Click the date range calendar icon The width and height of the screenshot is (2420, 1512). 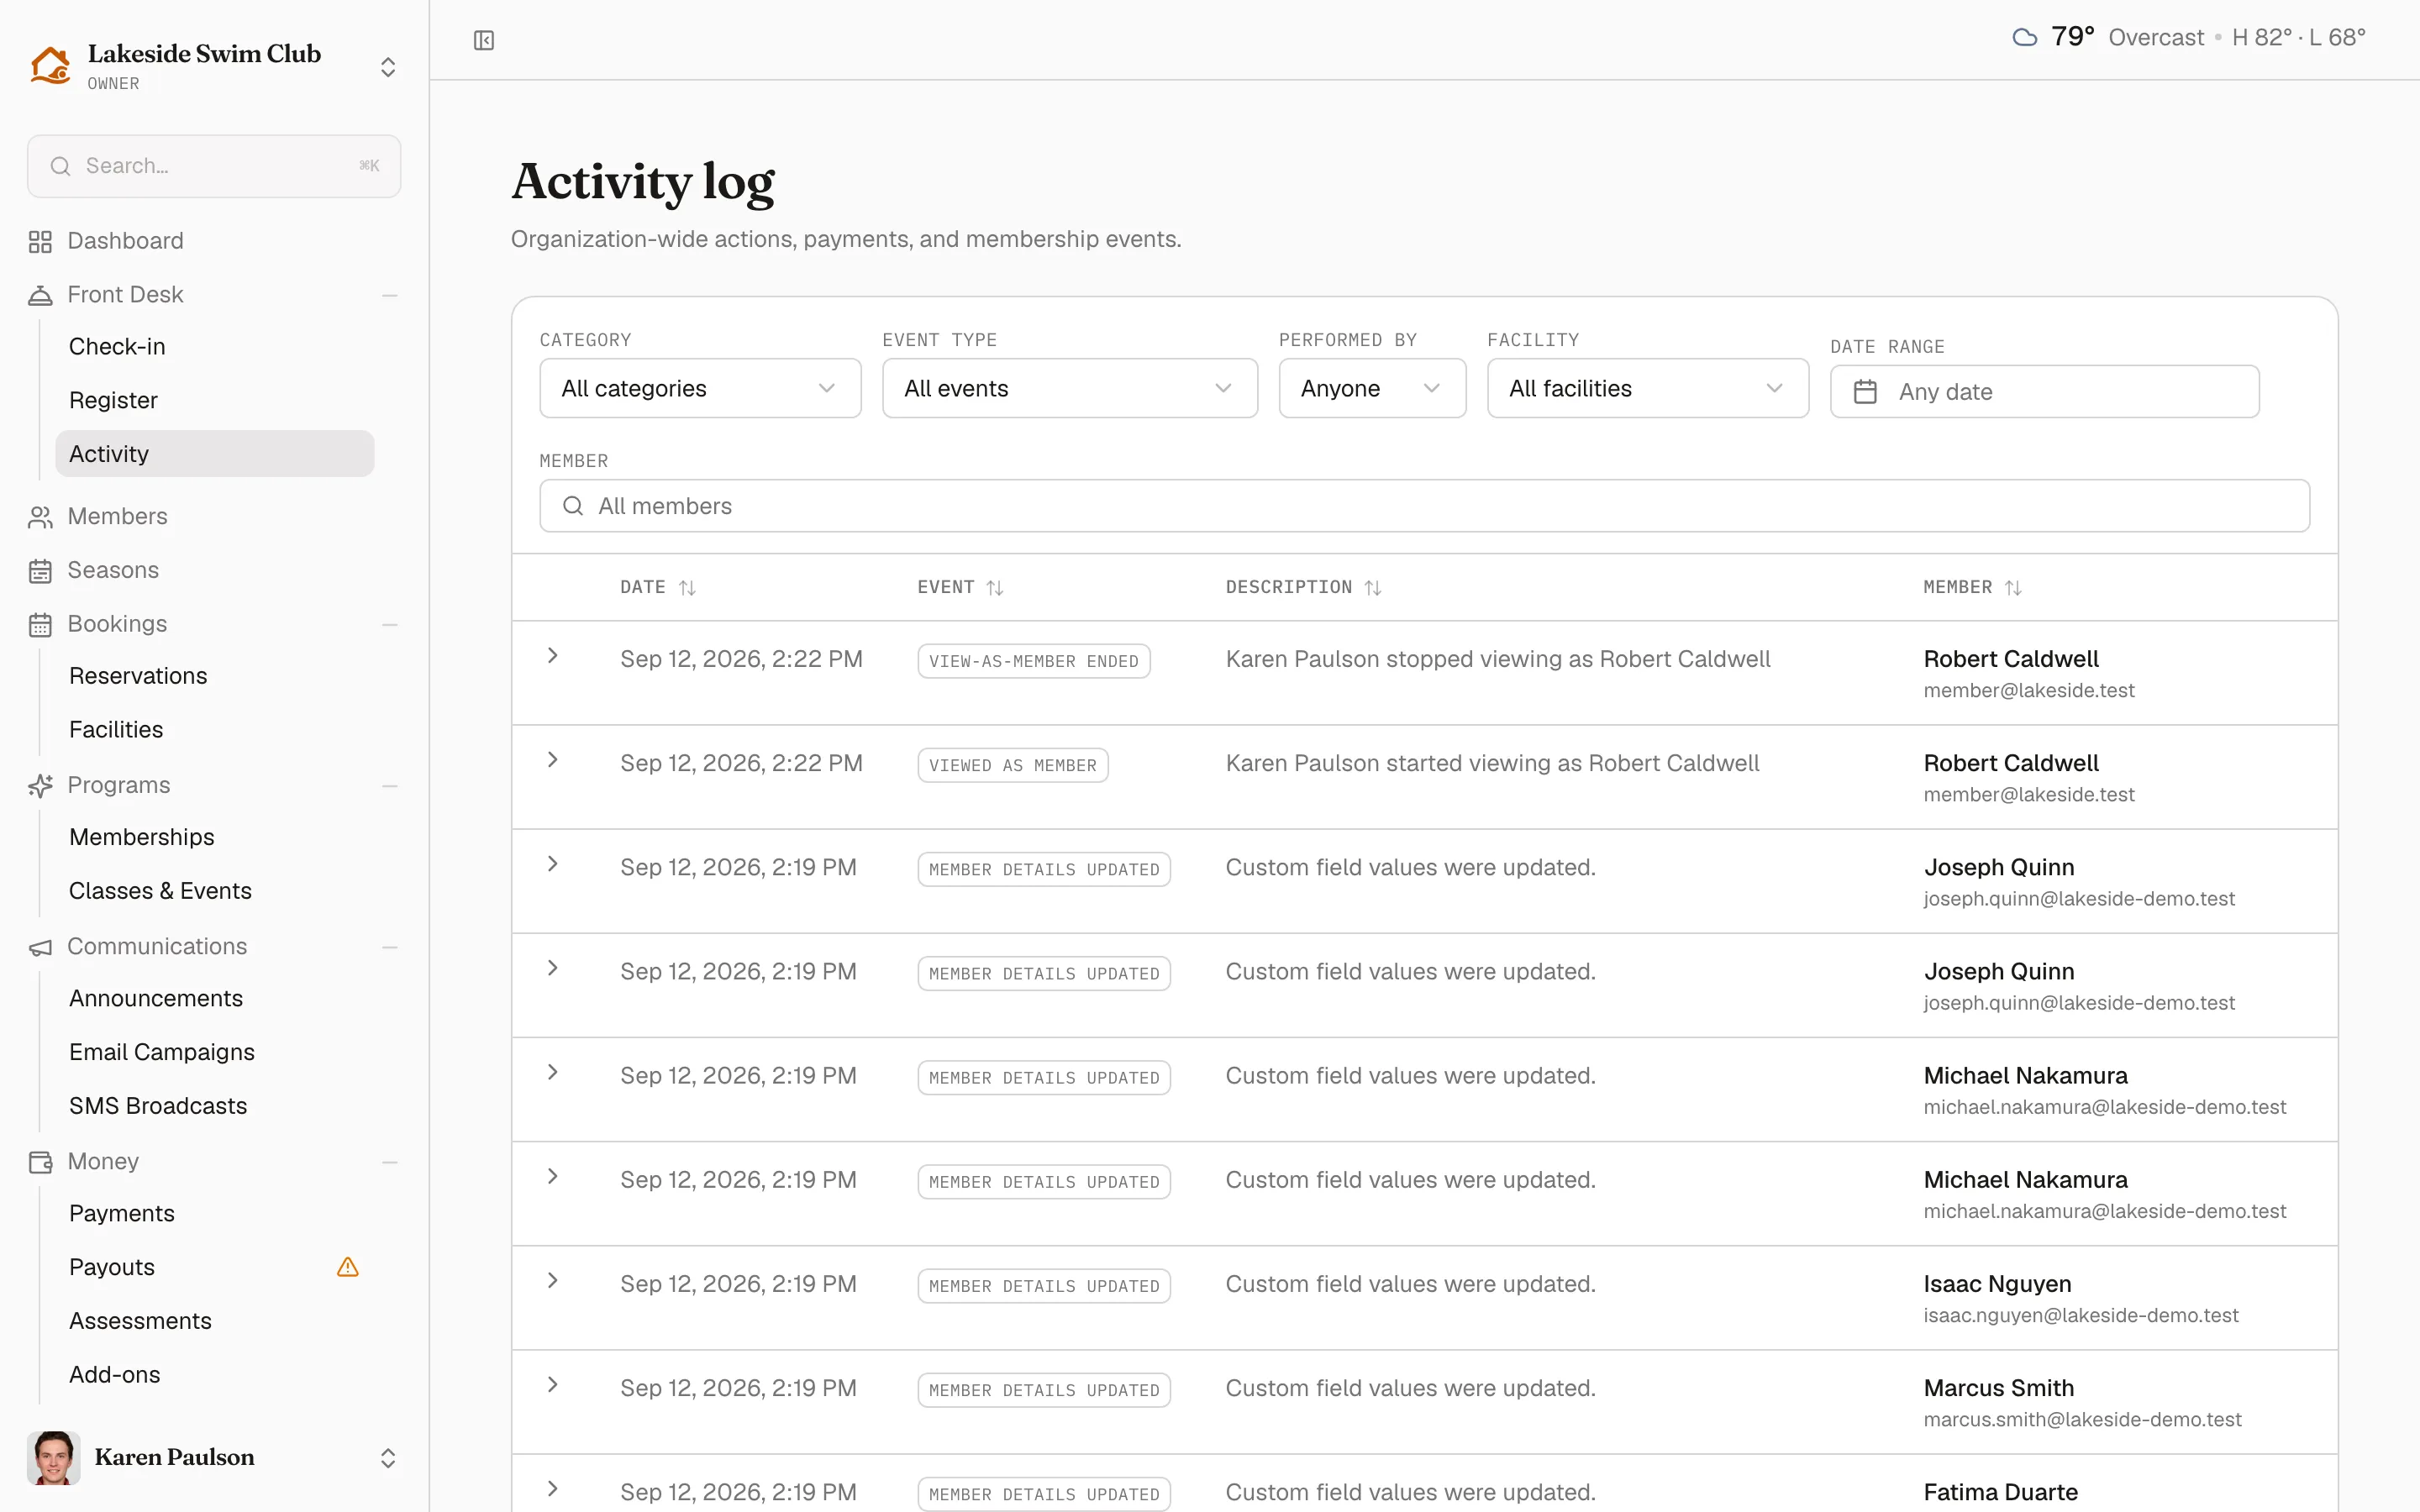pyautogui.click(x=1865, y=392)
